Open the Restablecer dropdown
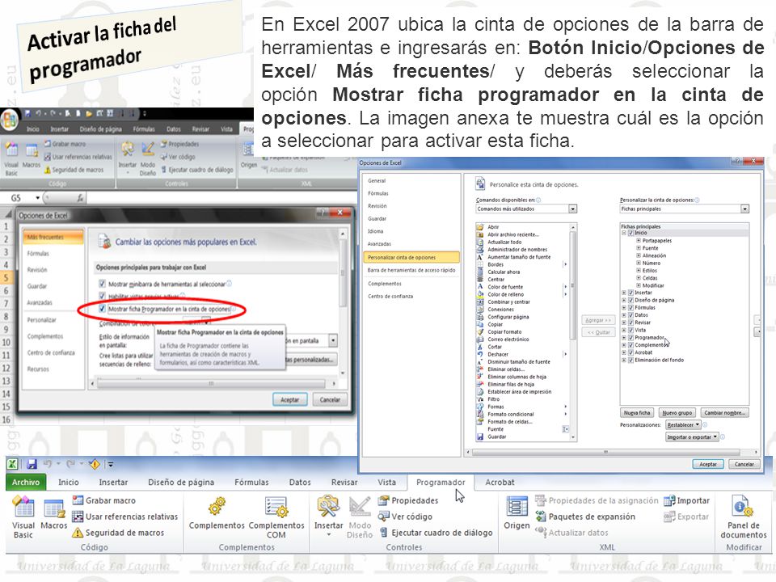Image resolution: width=776 pixels, height=582 pixels. tap(683, 424)
